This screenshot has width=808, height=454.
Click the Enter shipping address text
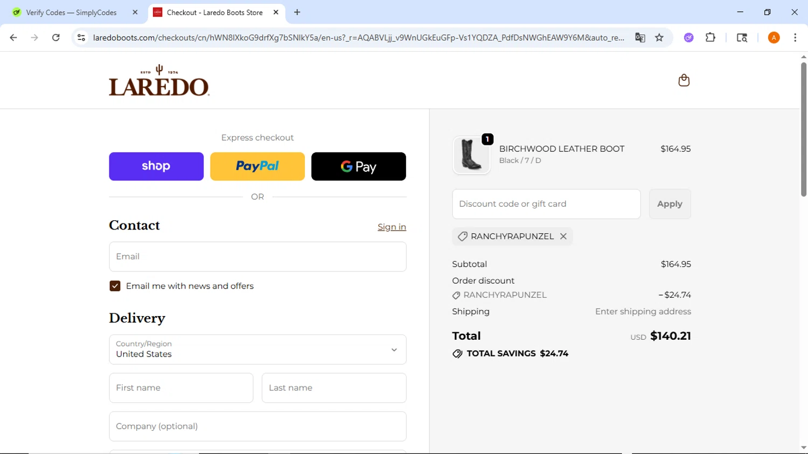click(643, 311)
